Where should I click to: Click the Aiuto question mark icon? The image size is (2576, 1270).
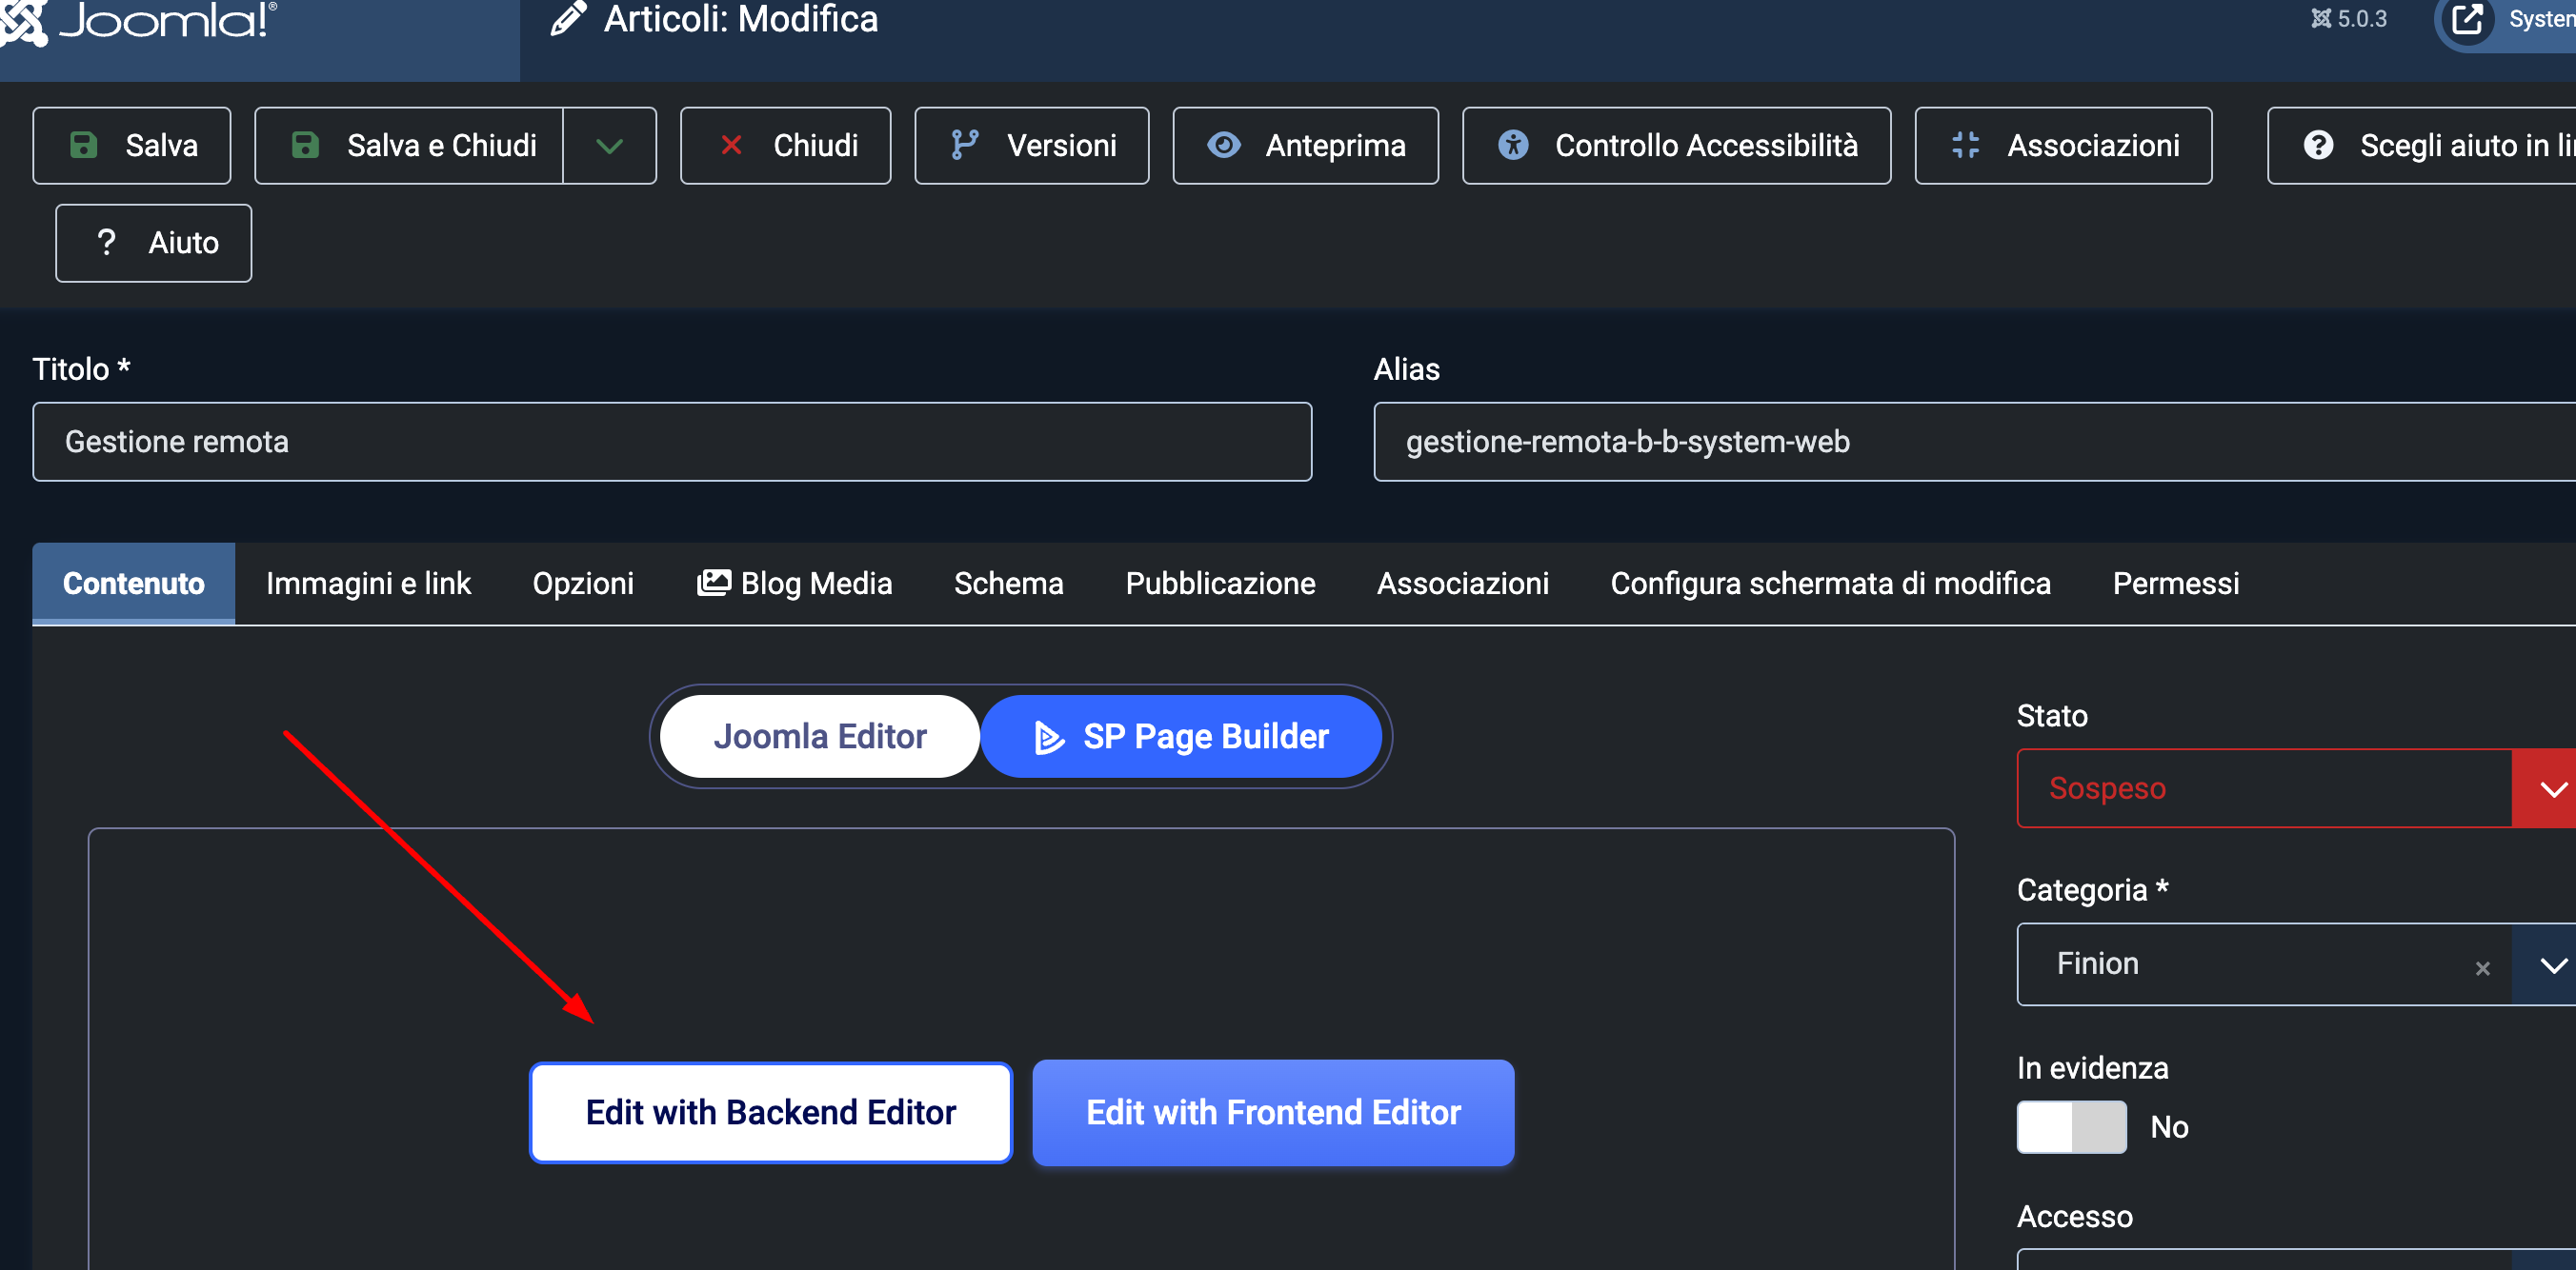tap(106, 243)
